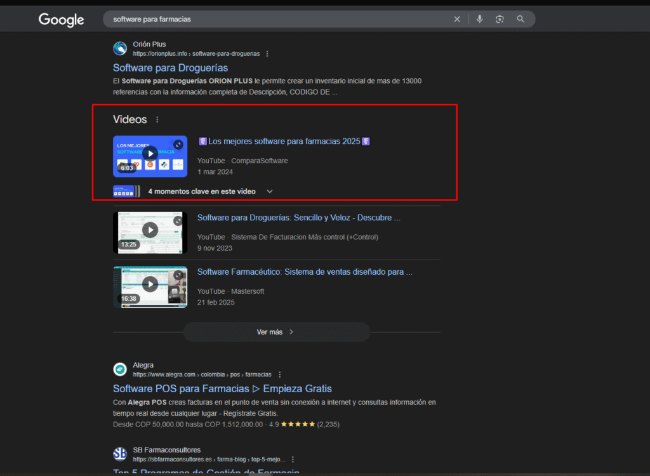The height and width of the screenshot is (476, 650).
Task: Open Software para Droguerías: Sencillo y Veloz video
Action: (299, 218)
